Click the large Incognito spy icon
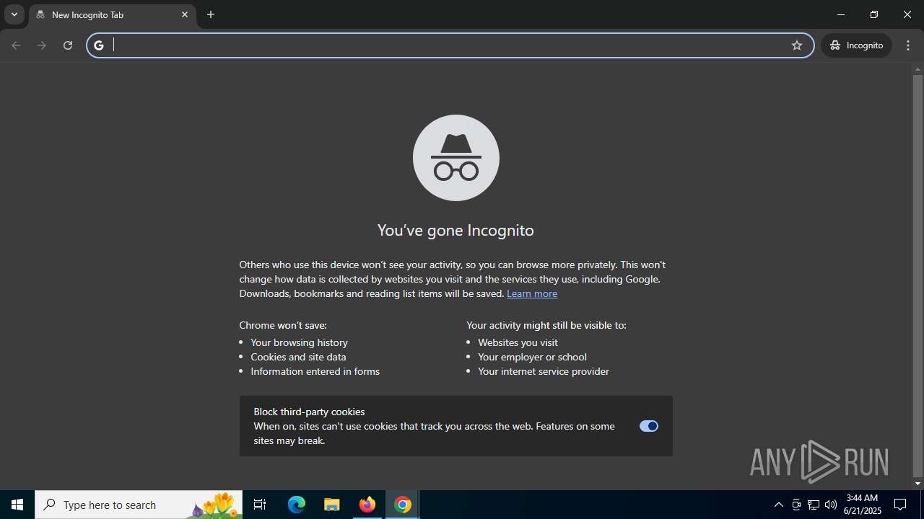Screen dimensions: 924x519 click(x=456, y=158)
